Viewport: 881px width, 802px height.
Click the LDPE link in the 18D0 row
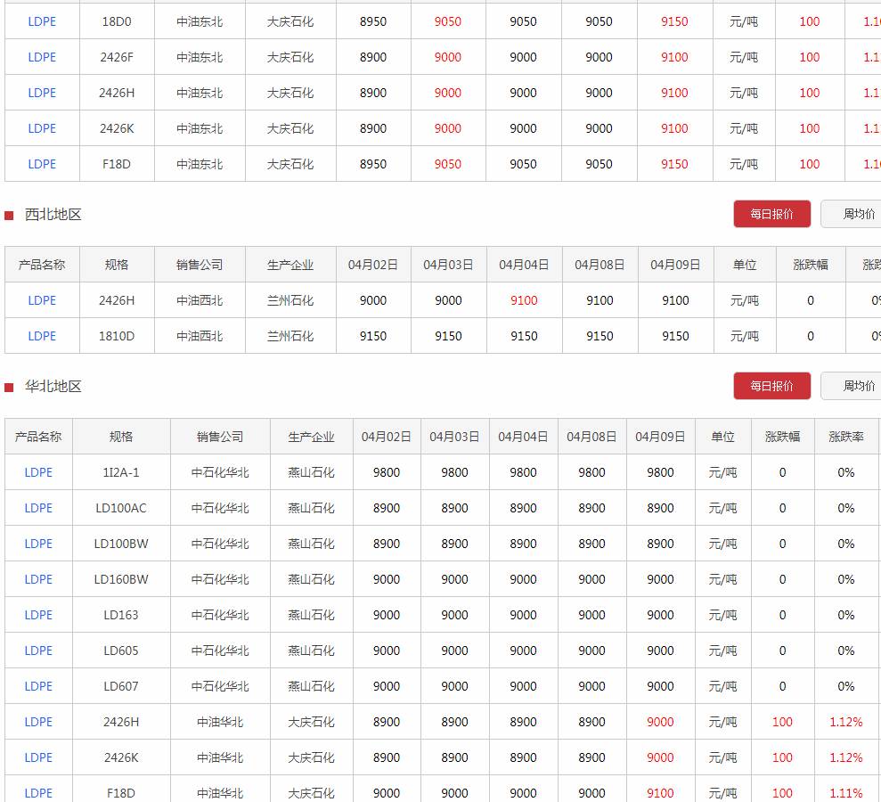click(x=42, y=21)
